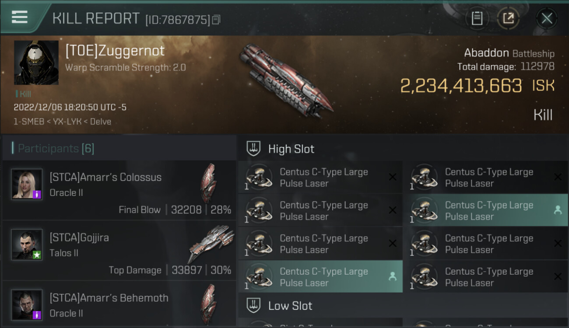The image size is (569, 328).
Task: Click the [TOE]Zuggernot pilot name
Action: pyautogui.click(x=115, y=51)
